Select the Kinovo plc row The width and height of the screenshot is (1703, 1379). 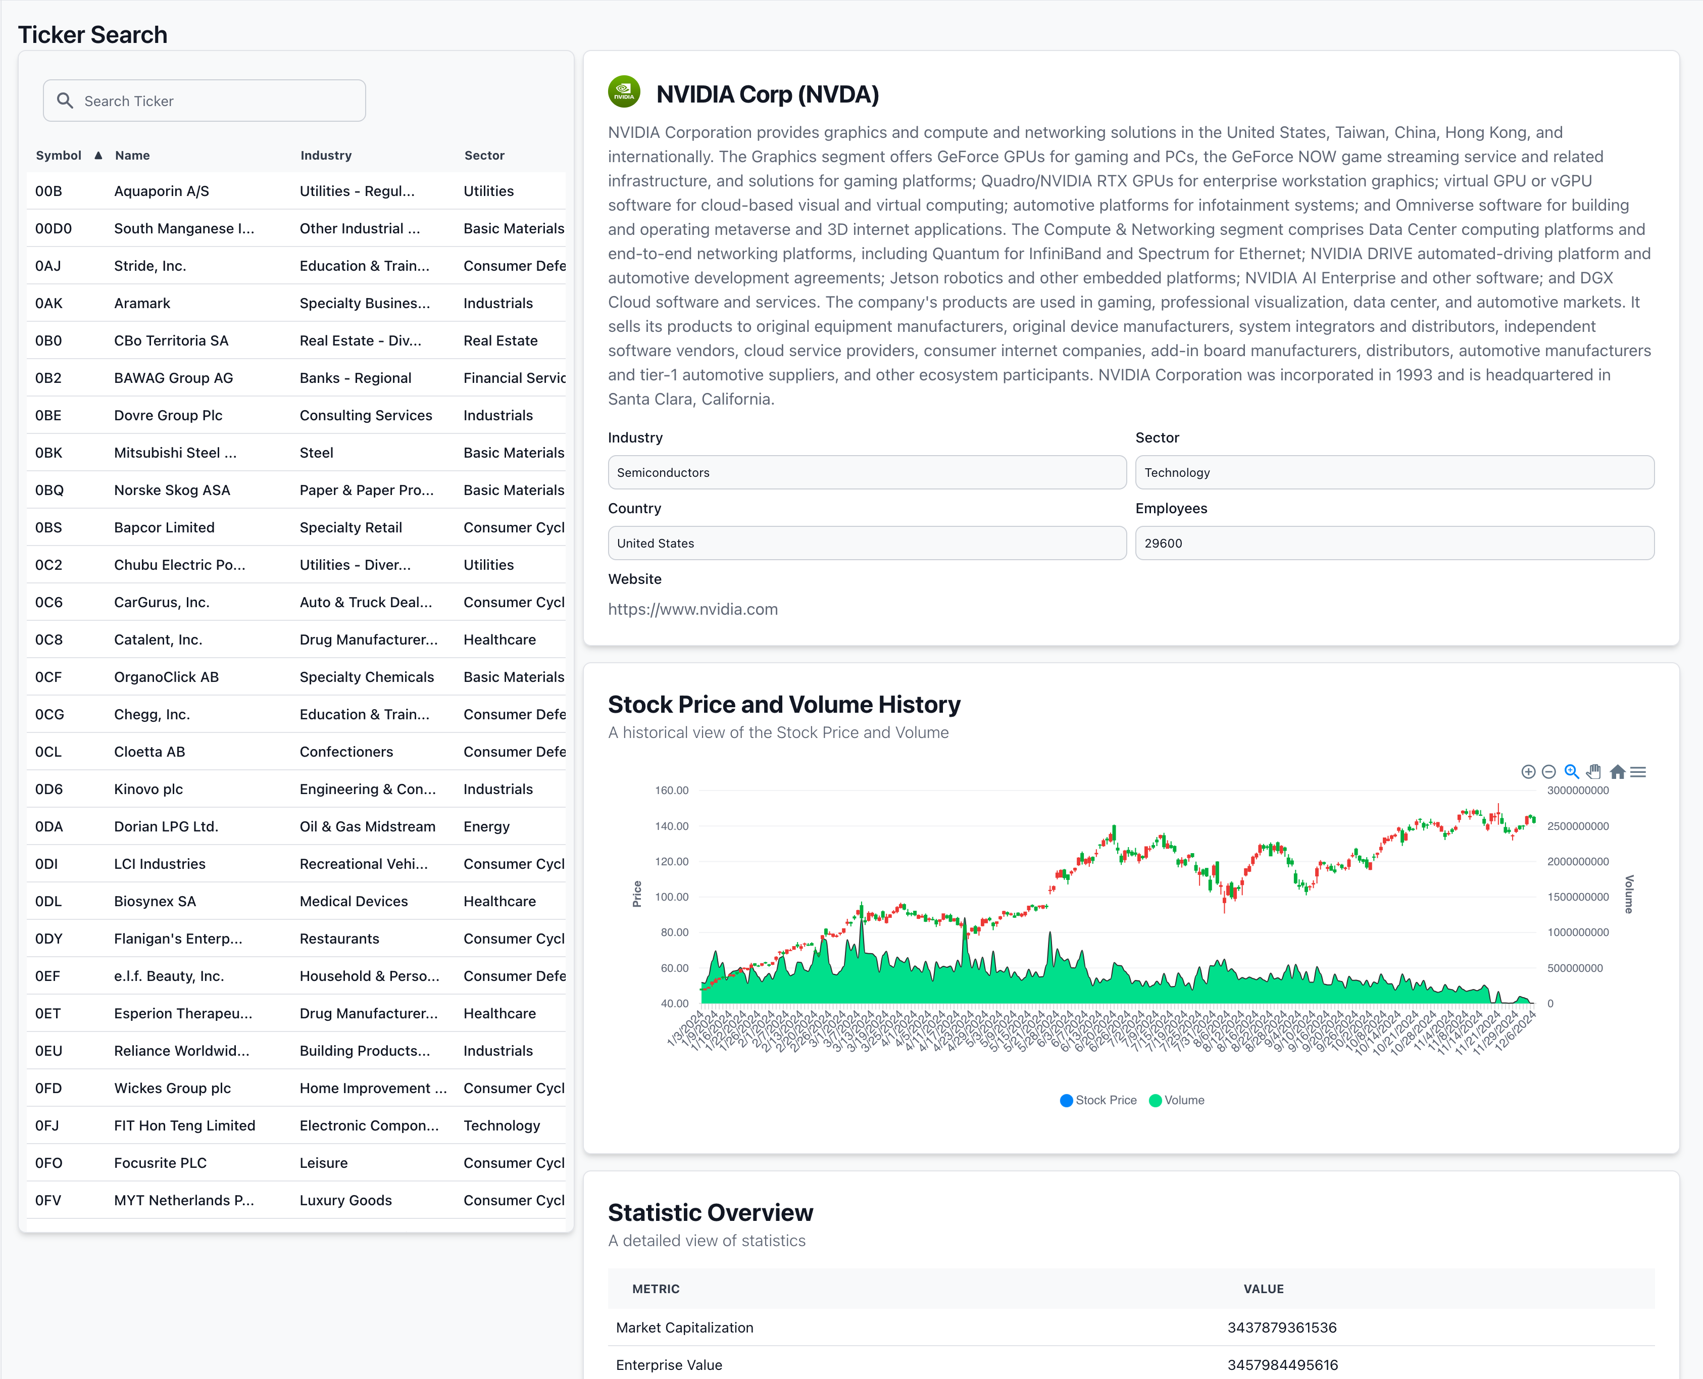(x=296, y=788)
